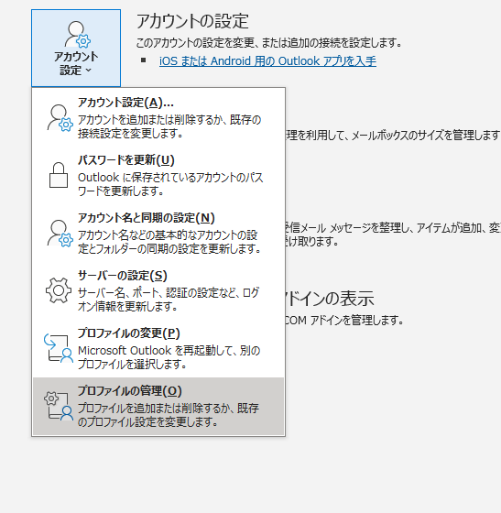Click the gear icon for server settings
This screenshot has width=501, height=513.
[59, 290]
